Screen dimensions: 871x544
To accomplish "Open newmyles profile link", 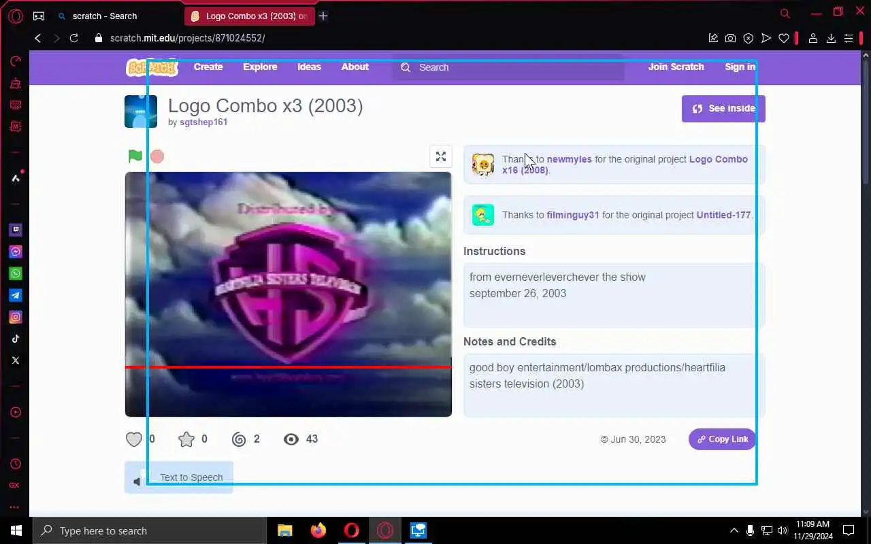I will 570,159.
